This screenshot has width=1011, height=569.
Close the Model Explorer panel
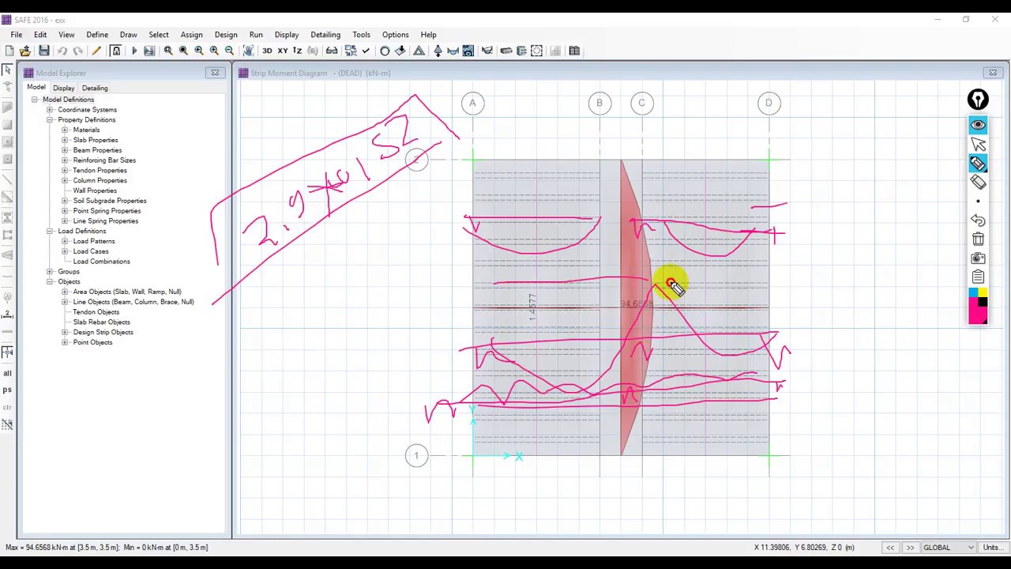click(x=215, y=73)
